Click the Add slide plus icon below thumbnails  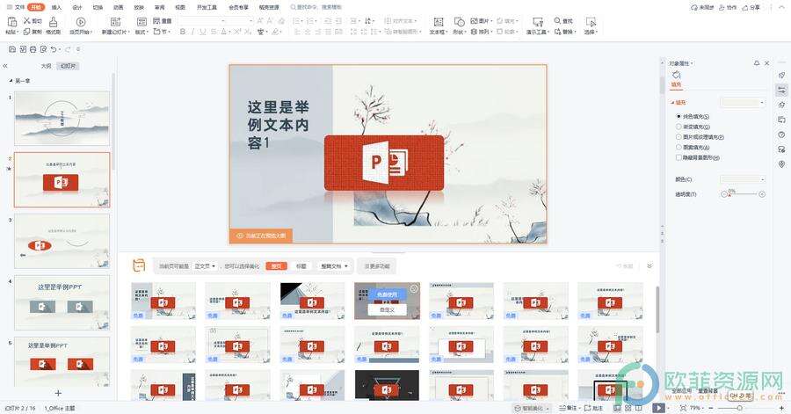[58, 393]
